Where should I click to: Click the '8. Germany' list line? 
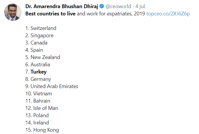coord(38,79)
